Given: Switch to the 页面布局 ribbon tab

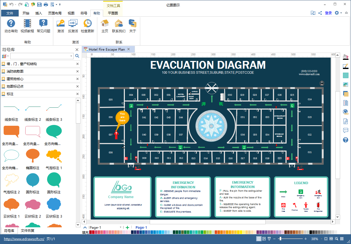Looking at the screenshot, I should click(55, 13).
